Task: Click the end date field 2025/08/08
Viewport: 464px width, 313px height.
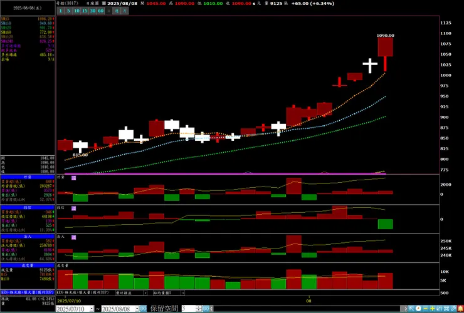Action: click(x=118, y=309)
